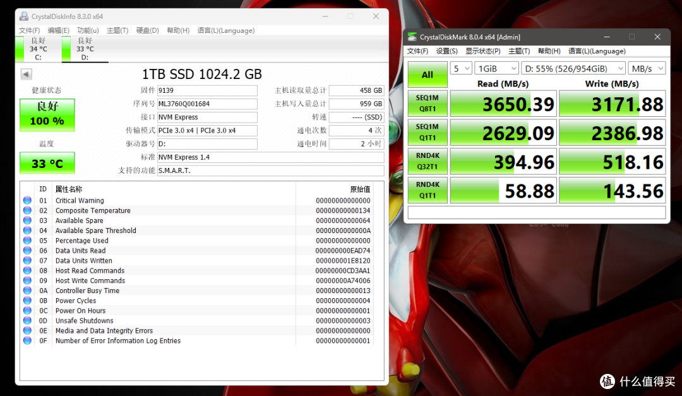Click the 原始值 column header
Viewport: 682px width, 396px height.
pos(360,189)
